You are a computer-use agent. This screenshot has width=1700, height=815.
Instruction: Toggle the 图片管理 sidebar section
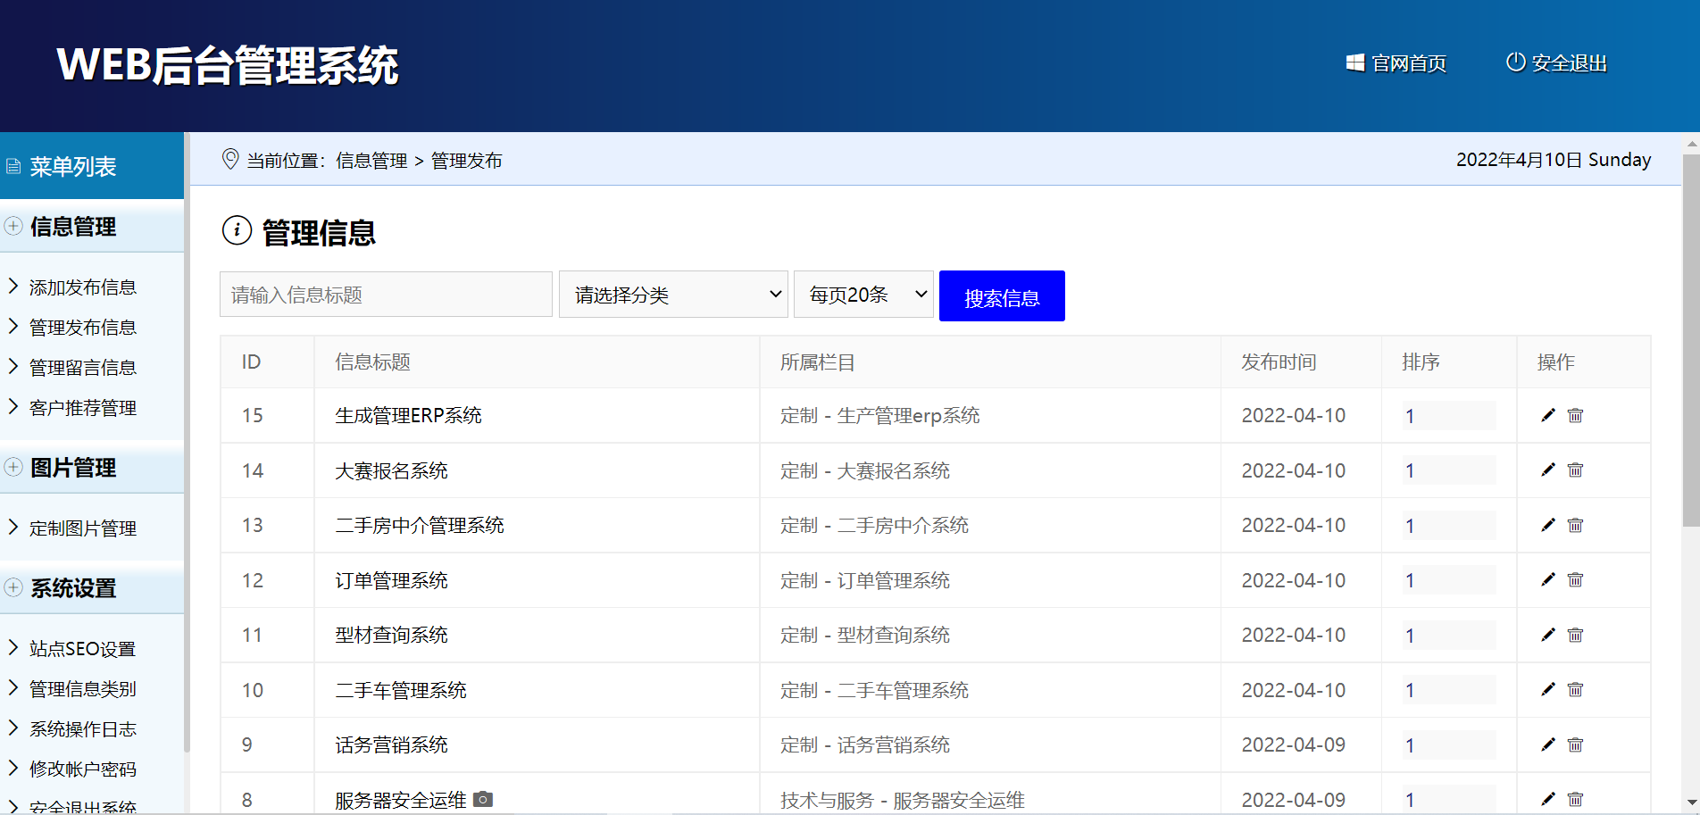(x=14, y=467)
